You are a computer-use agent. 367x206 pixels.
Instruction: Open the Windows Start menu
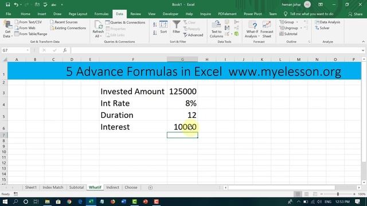point(5,201)
